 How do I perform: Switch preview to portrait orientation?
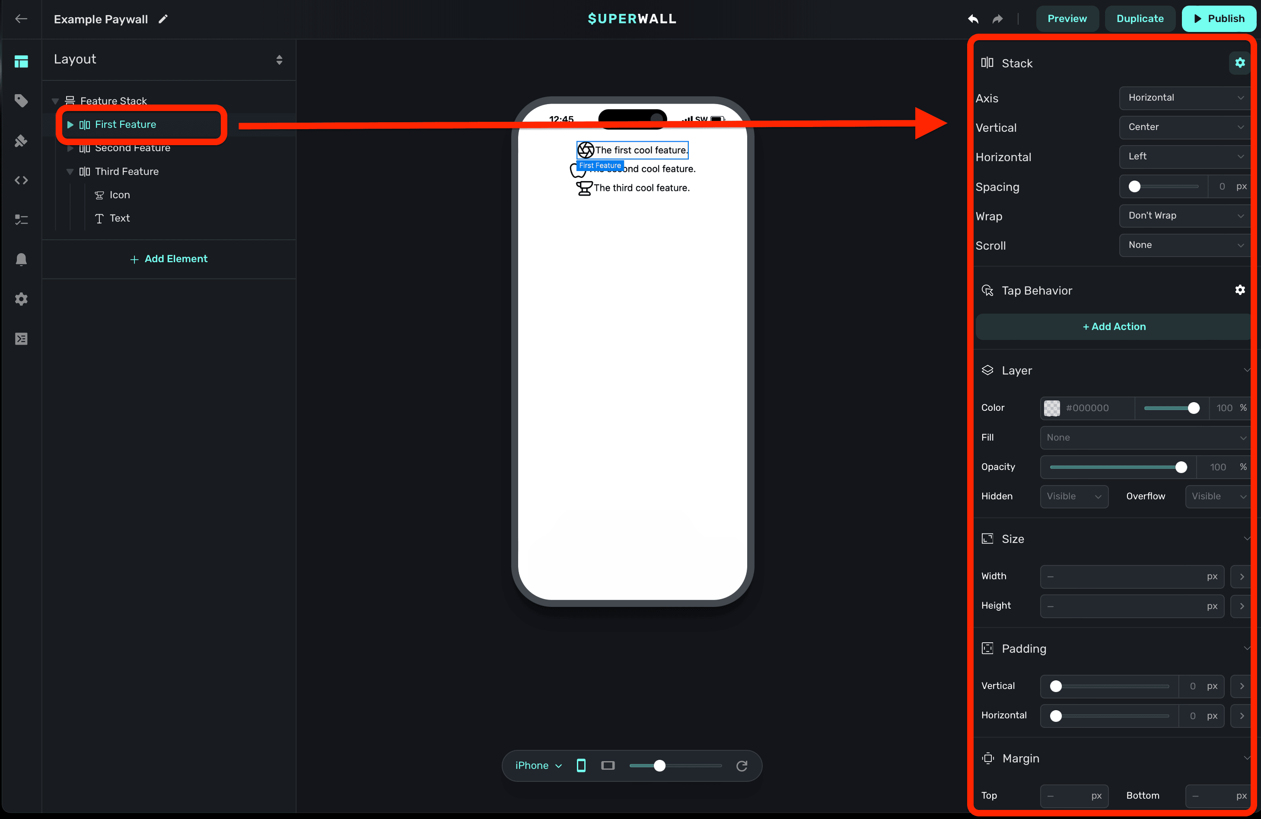pyautogui.click(x=581, y=765)
